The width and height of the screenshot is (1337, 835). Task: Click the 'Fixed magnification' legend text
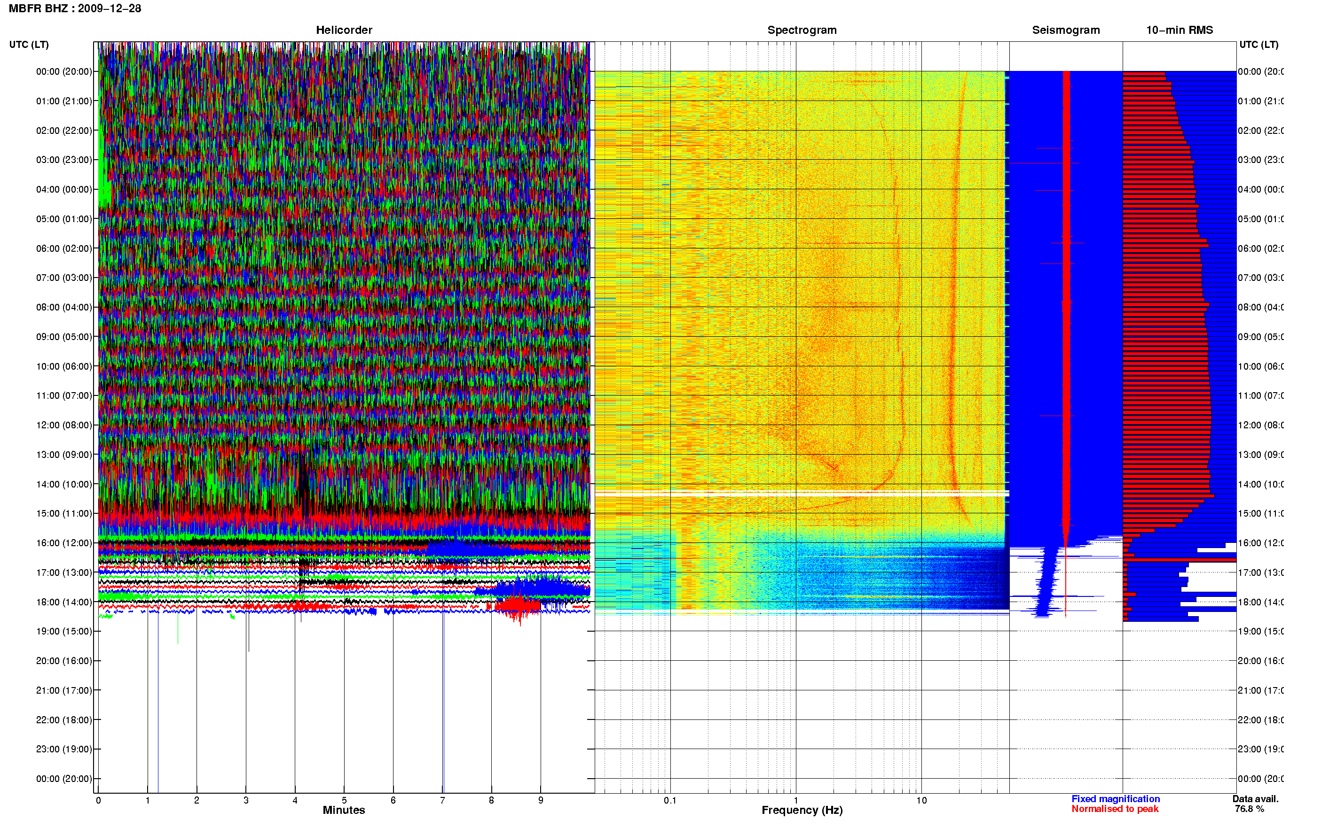(1116, 798)
